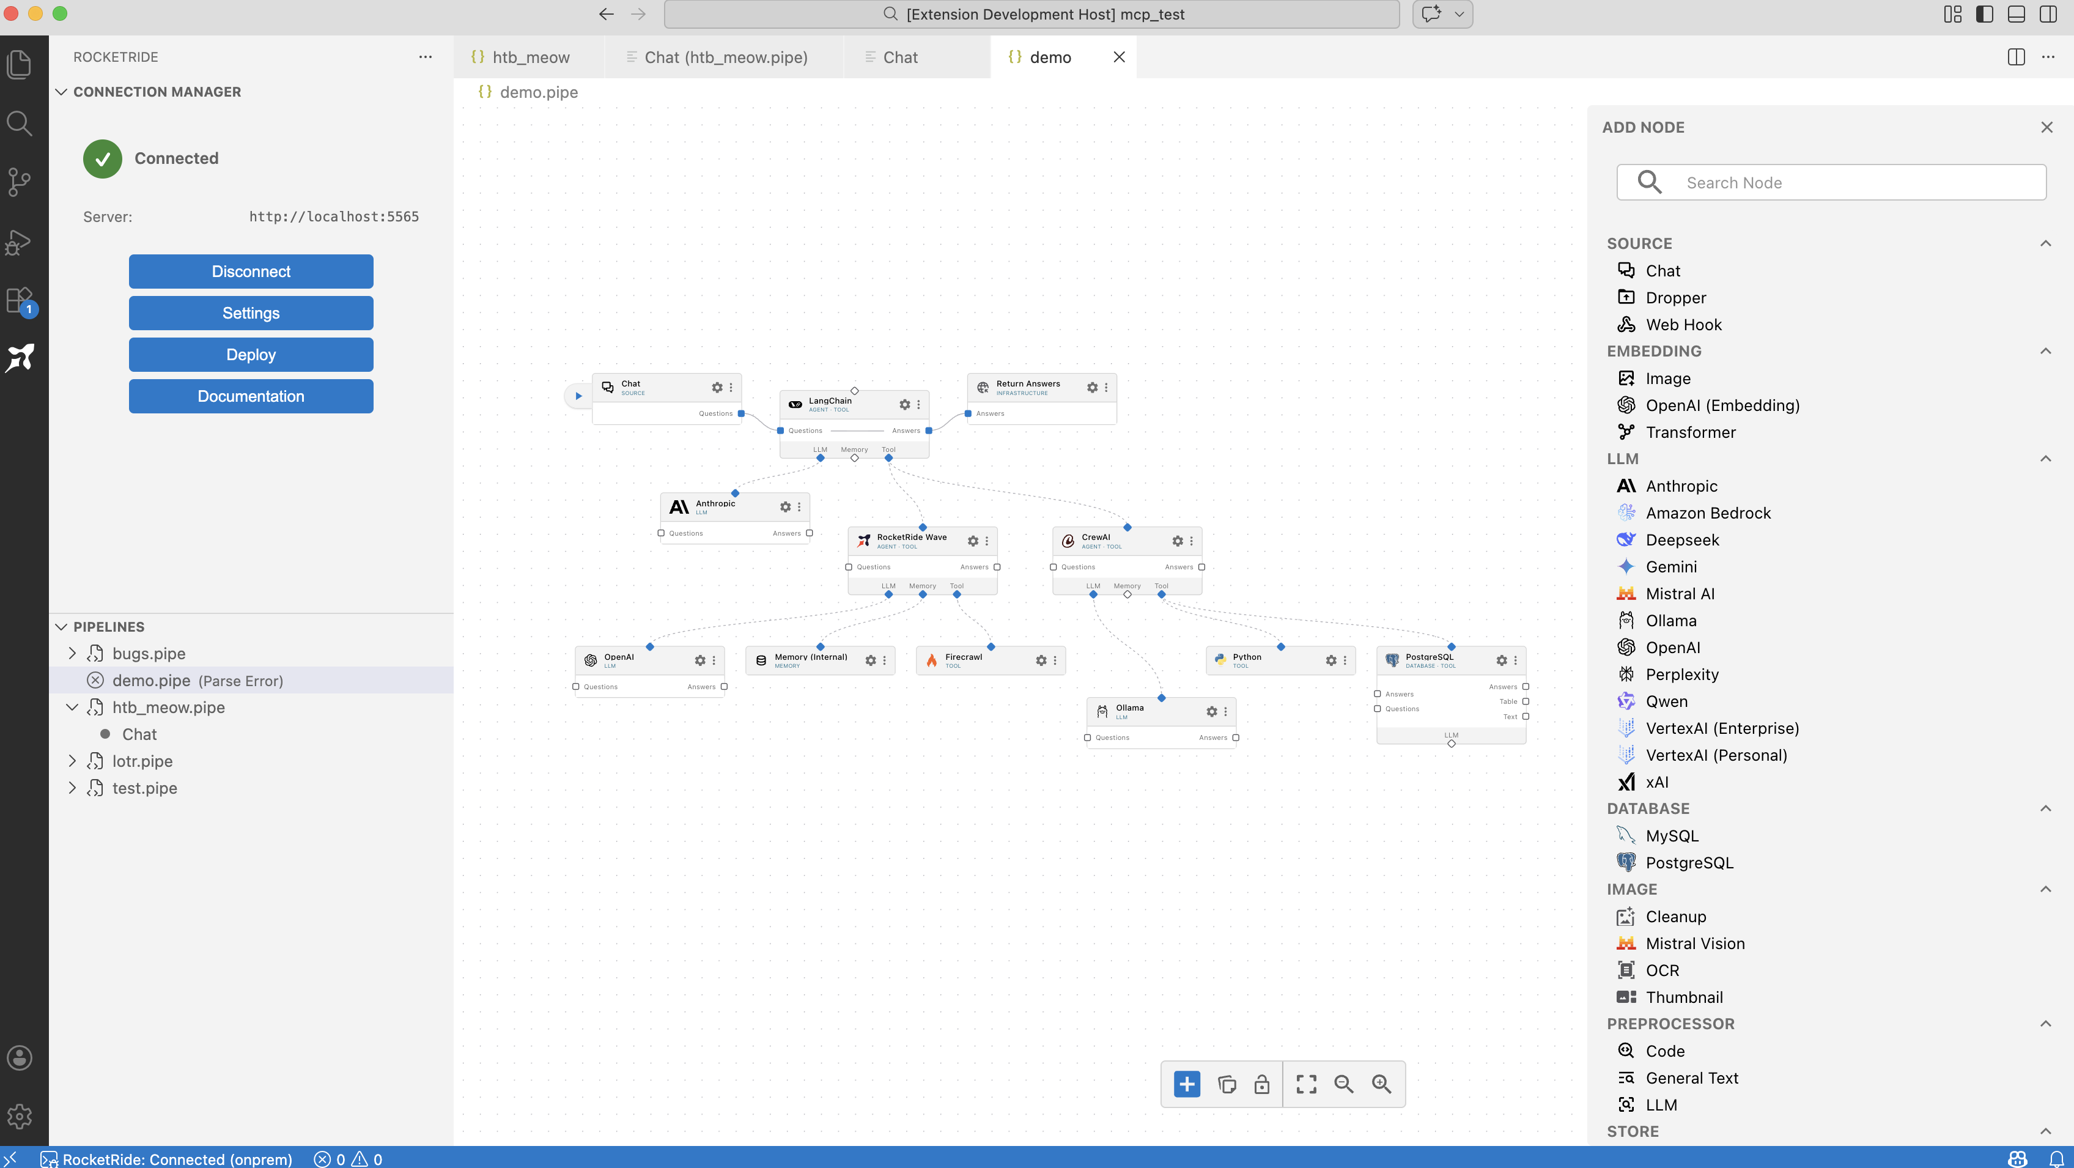
Task: Select the RocketRide rocket icon in activity bar
Action: click(20, 358)
